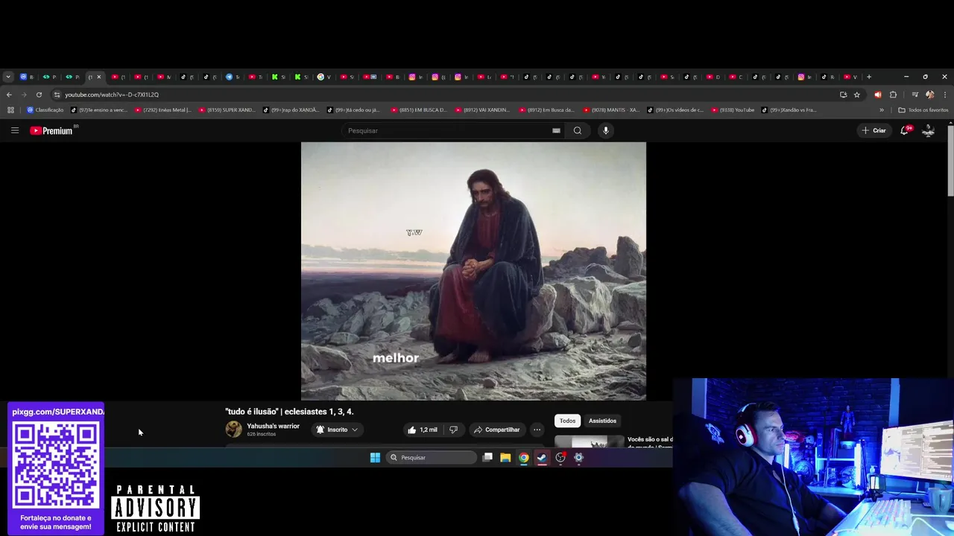The image size is (954, 536).
Task: Open '(7292) Enéas Metal' bookmark
Action: tap(162, 110)
